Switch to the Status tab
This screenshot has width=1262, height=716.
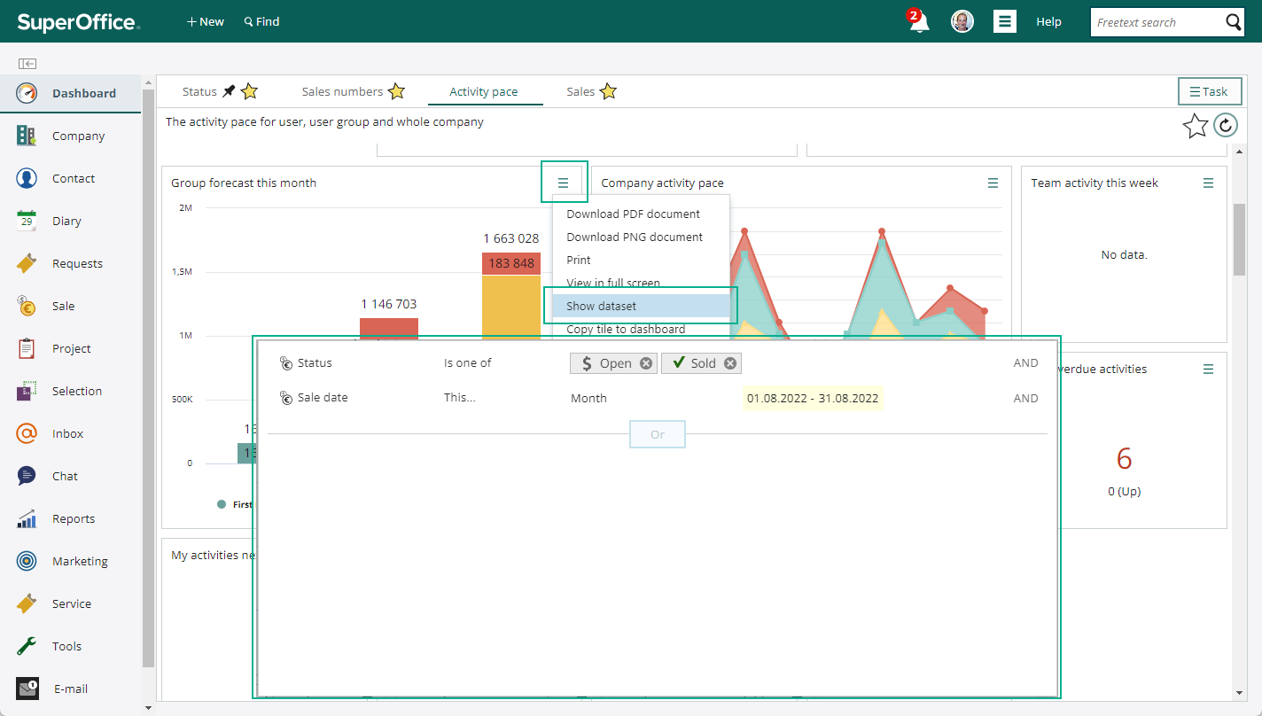(x=199, y=91)
